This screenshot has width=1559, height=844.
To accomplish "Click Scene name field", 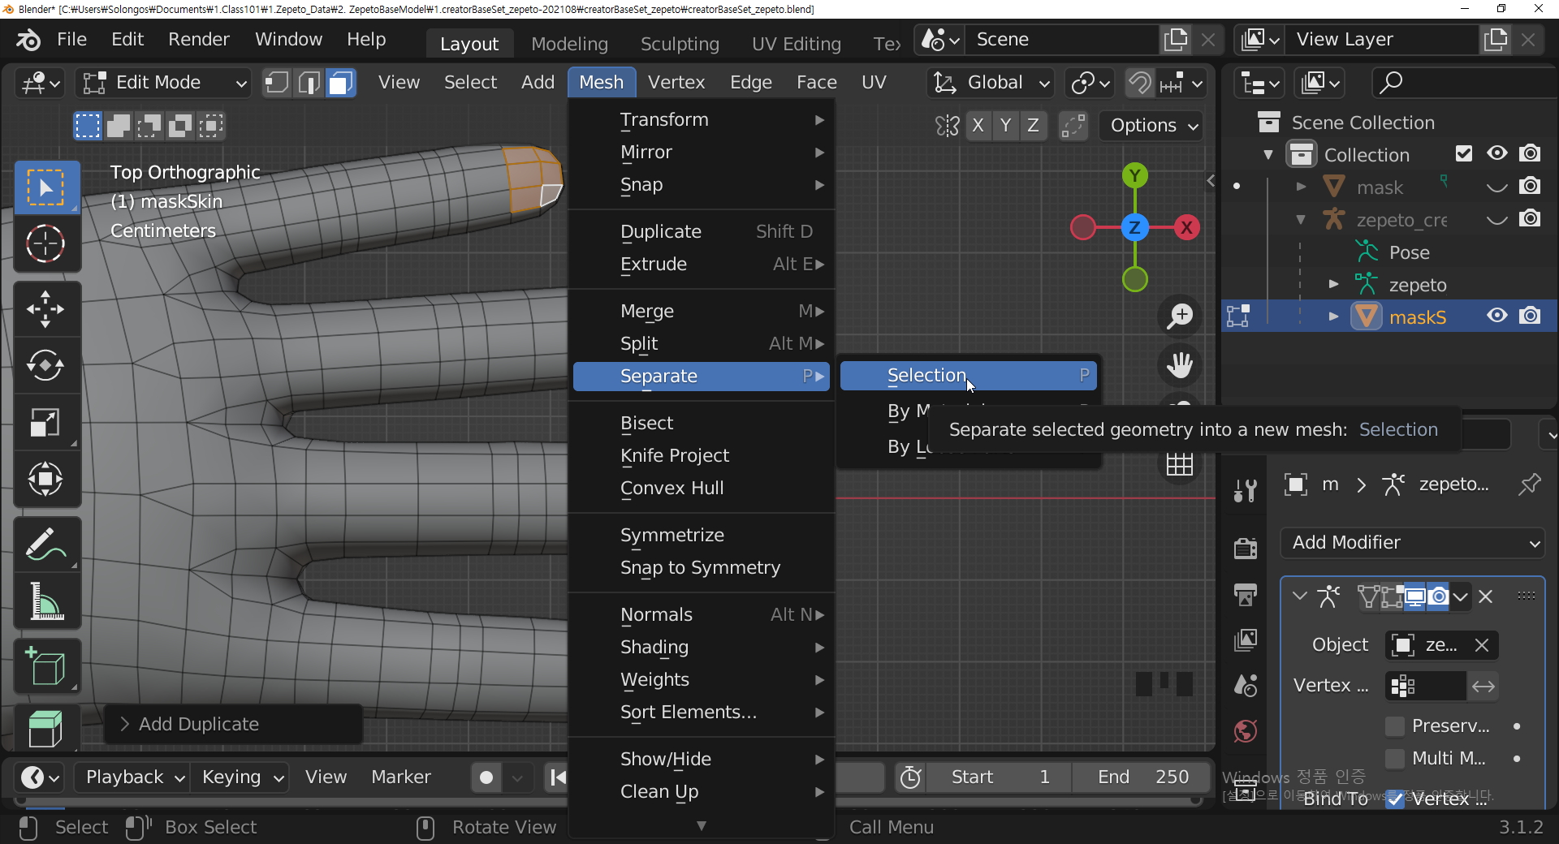I will click(x=1062, y=40).
